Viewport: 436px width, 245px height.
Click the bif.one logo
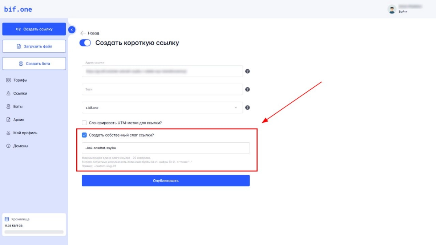coord(18,9)
